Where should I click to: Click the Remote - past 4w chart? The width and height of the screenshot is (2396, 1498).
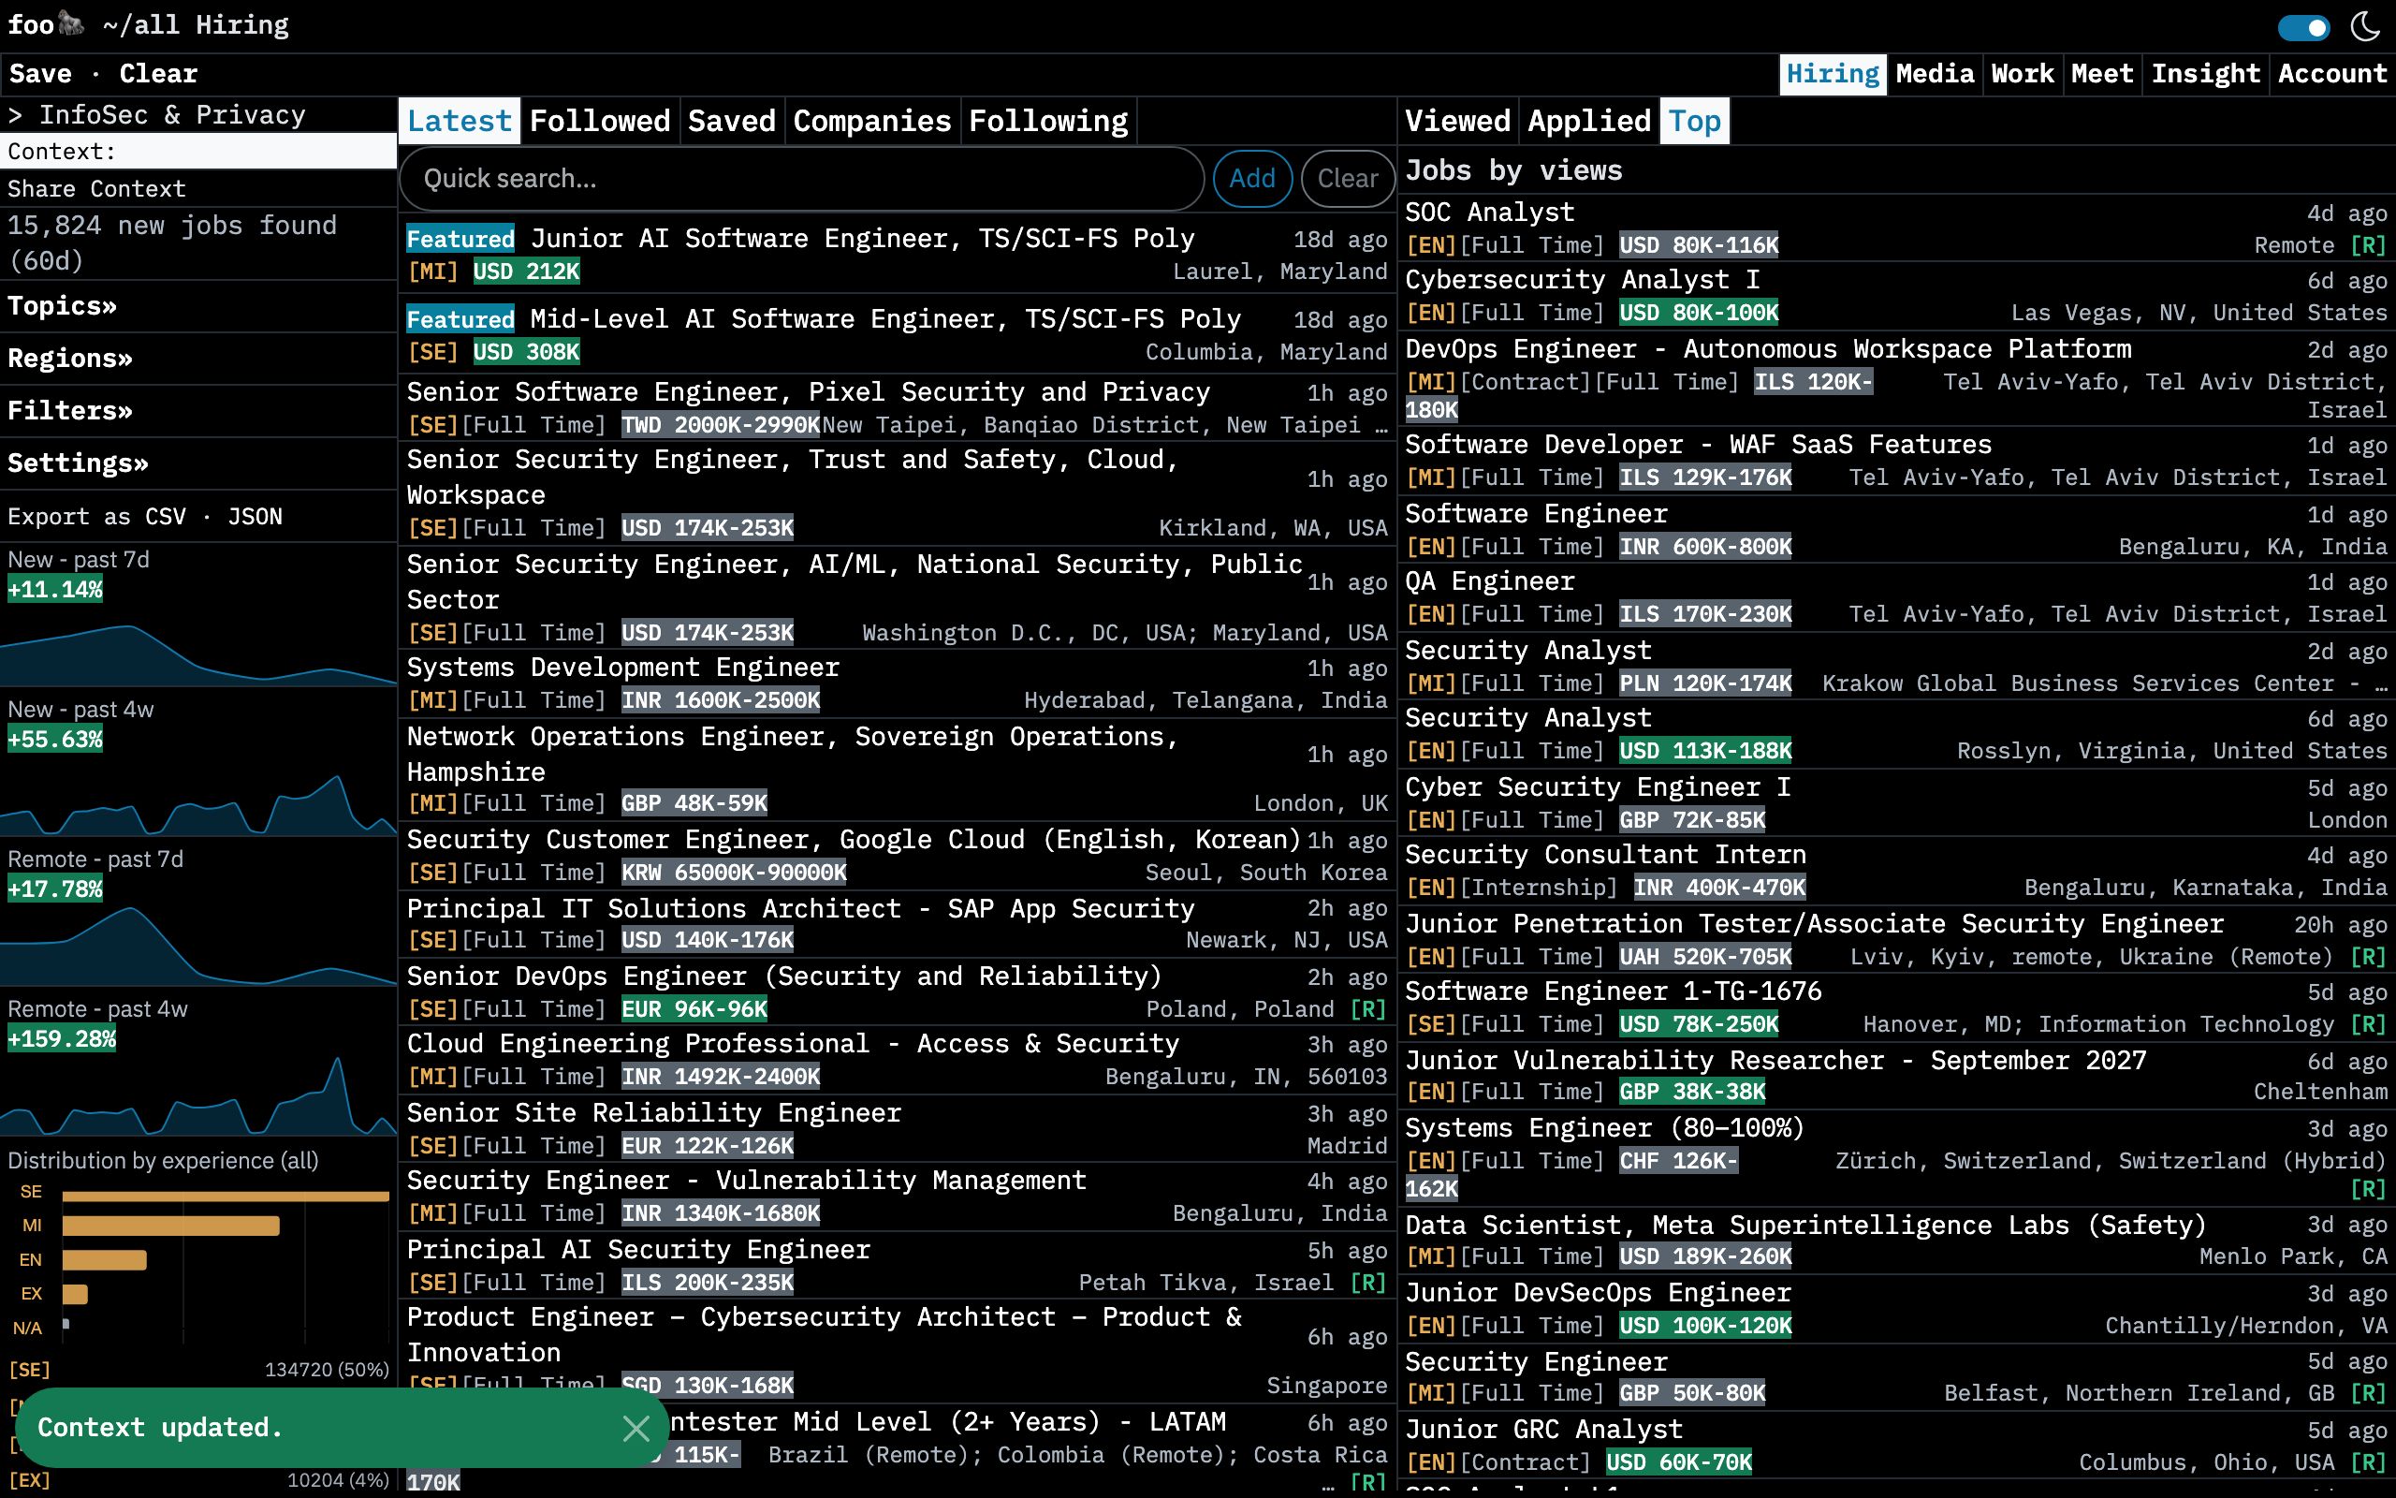(198, 1094)
